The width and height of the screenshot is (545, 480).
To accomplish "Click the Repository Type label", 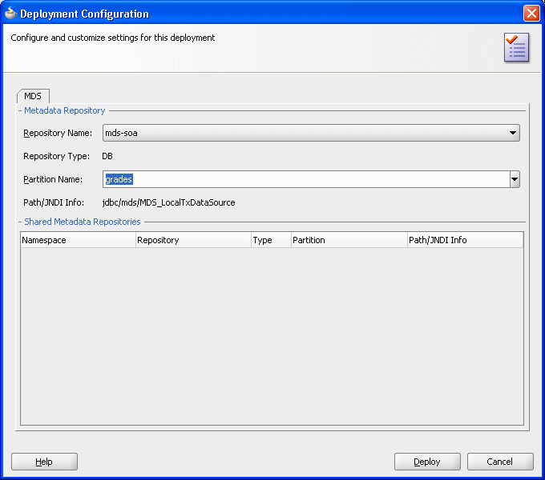I will pos(56,157).
